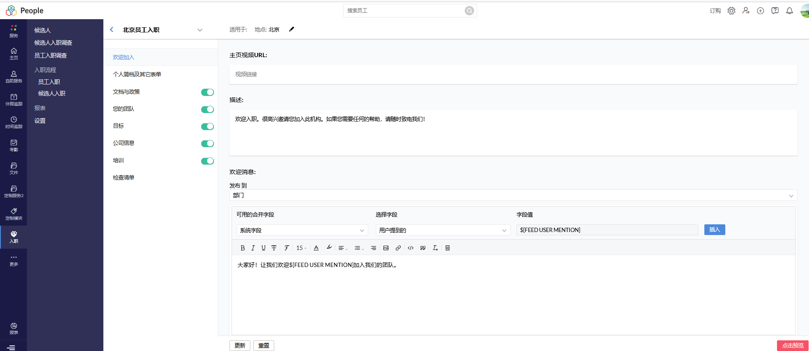The height and width of the screenshot is (351, 809).
Task: Click the clear formatting icon
Action: tap(435, 248)
